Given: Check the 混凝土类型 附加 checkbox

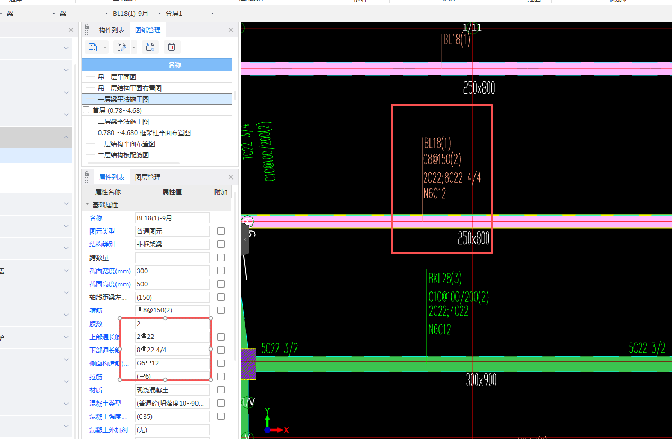Looking at the screenshot, I should coord(221,403).
